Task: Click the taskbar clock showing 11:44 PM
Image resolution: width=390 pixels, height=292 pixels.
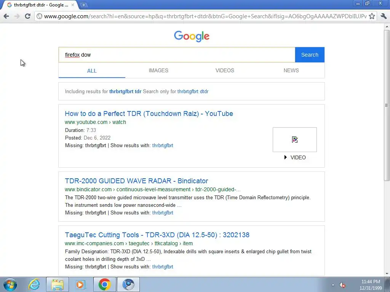Action: click(x=371, y=282)
